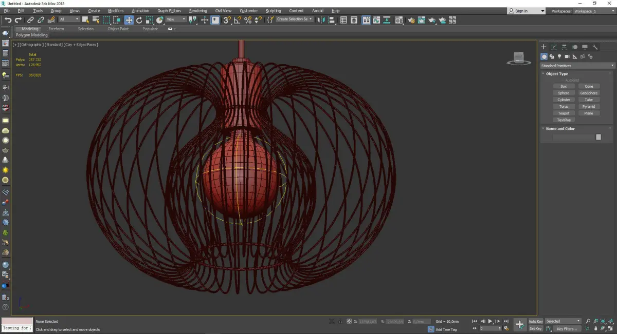617x334 pixels.
Task: Open the Modifiers menu
Action: [x=116, y=11]
